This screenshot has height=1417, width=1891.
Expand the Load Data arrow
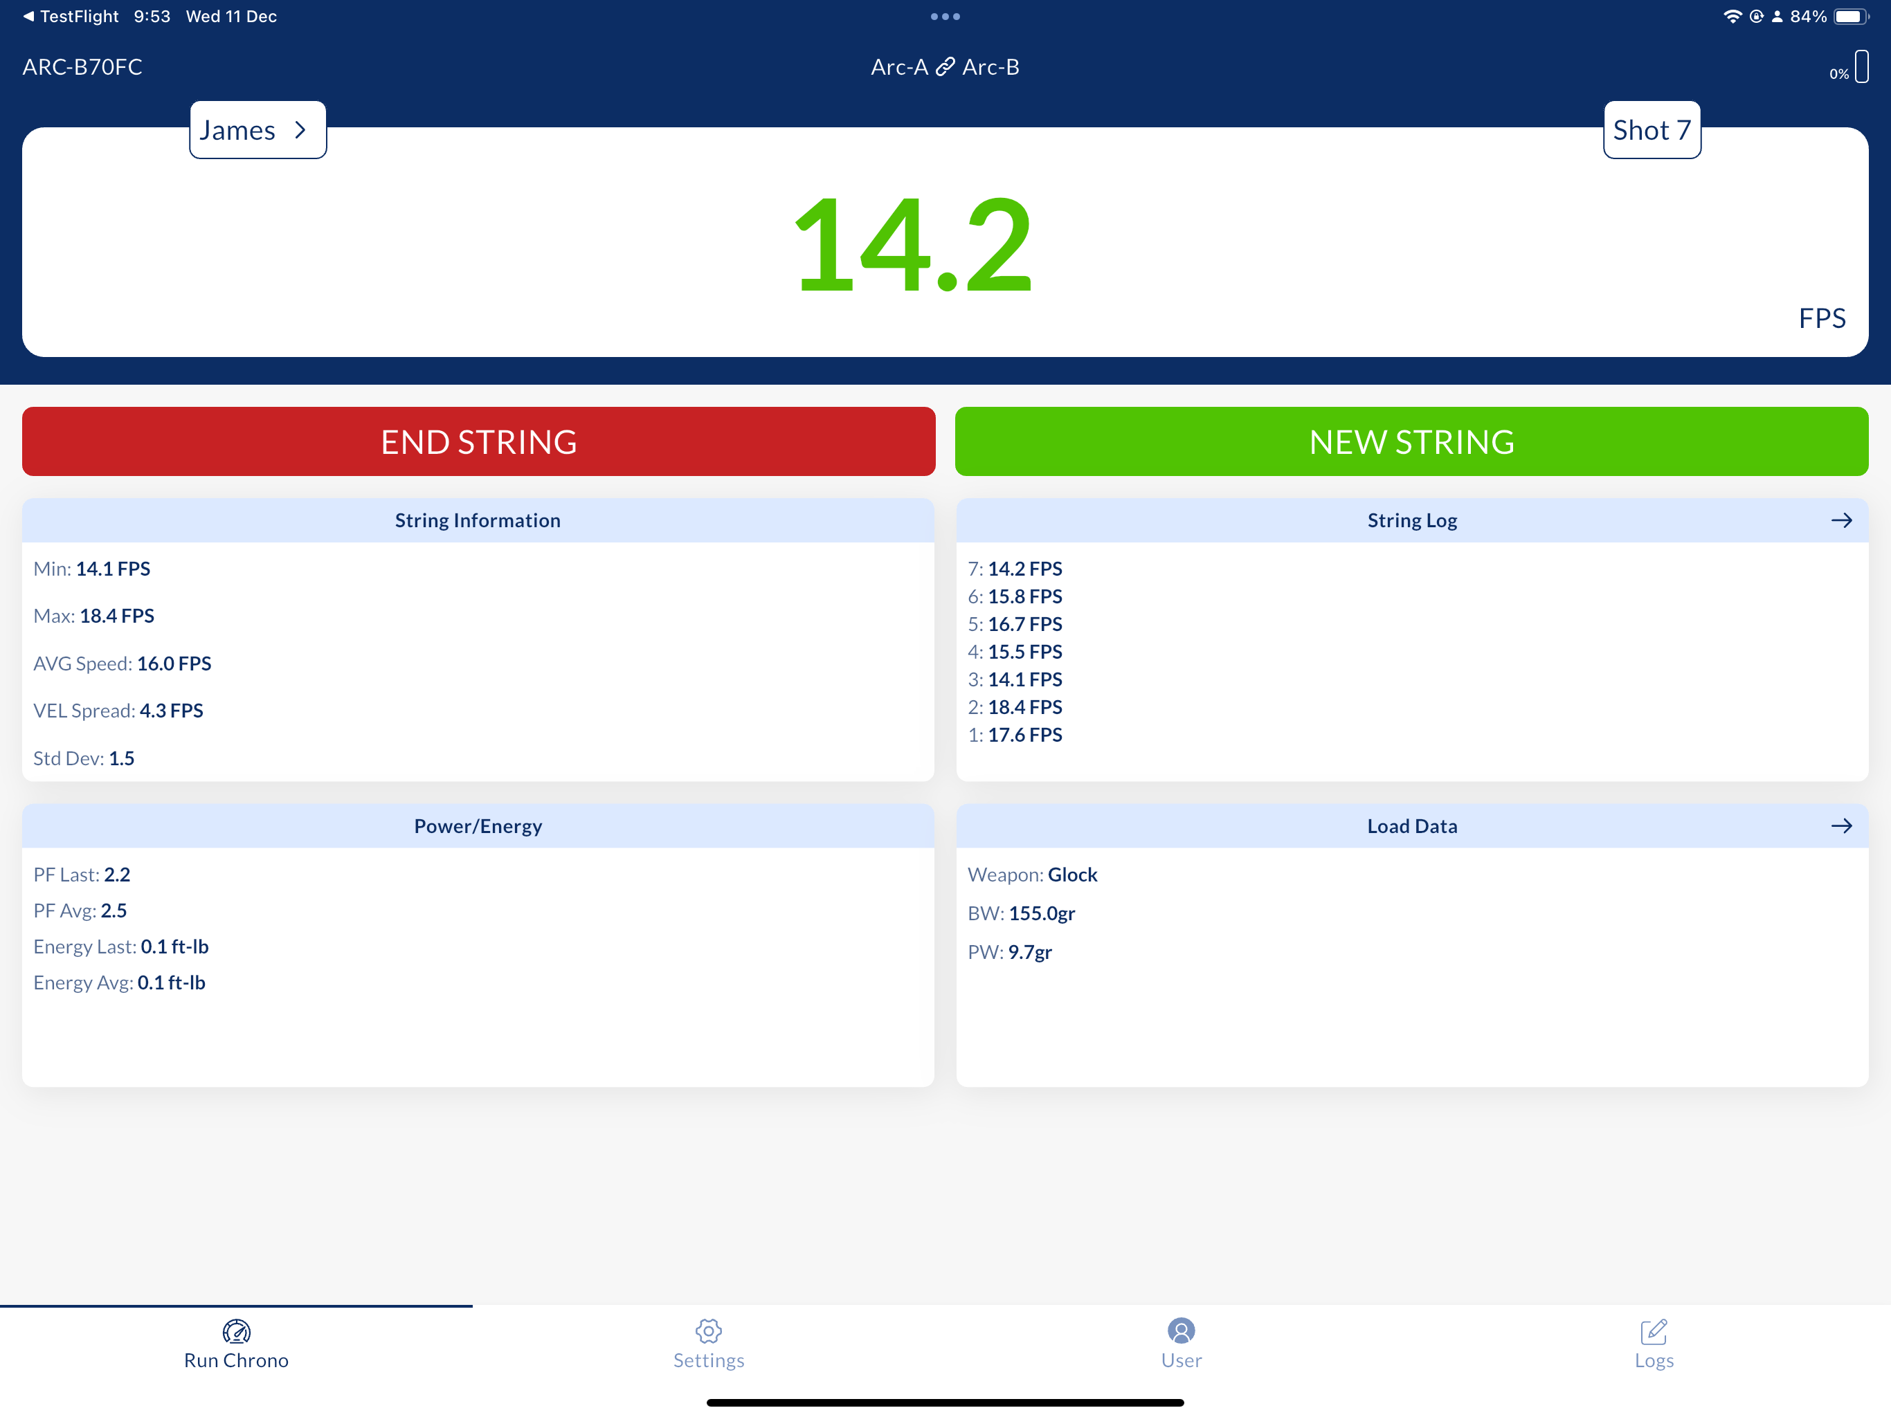coord(1841,825)
